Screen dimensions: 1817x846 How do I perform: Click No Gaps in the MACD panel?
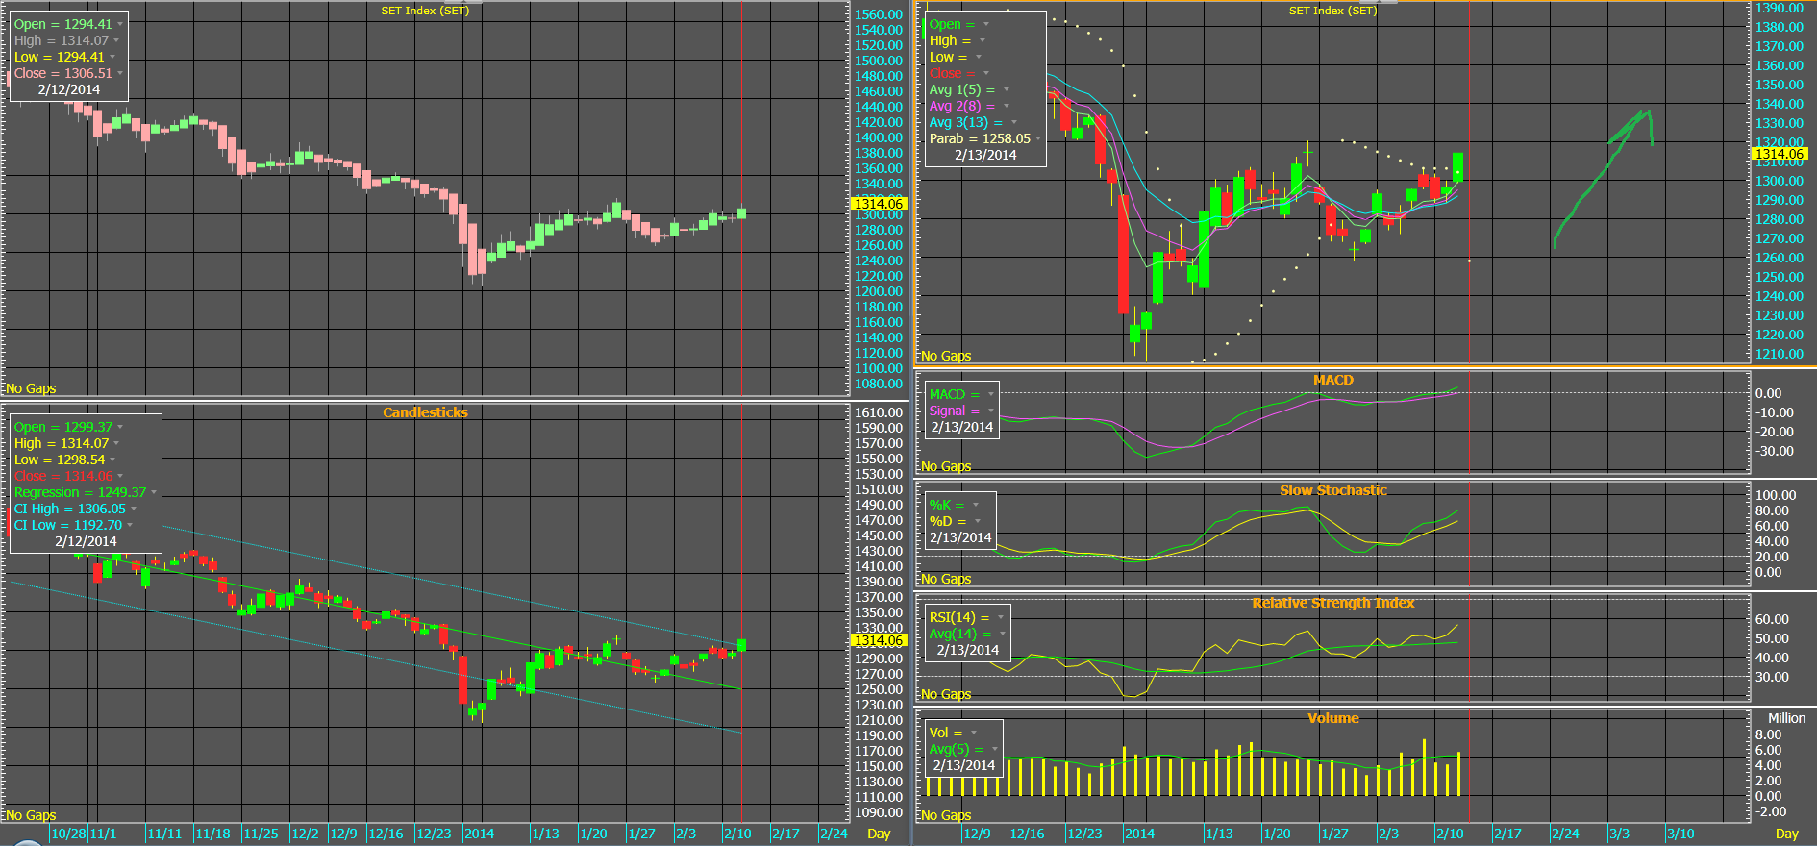tap(946, 466)
